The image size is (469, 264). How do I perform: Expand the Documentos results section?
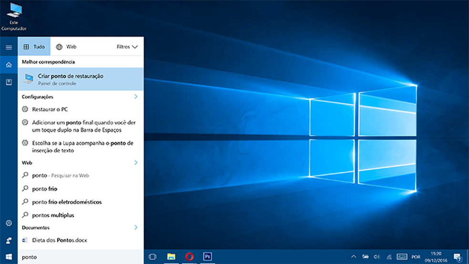tap(136, 227)
